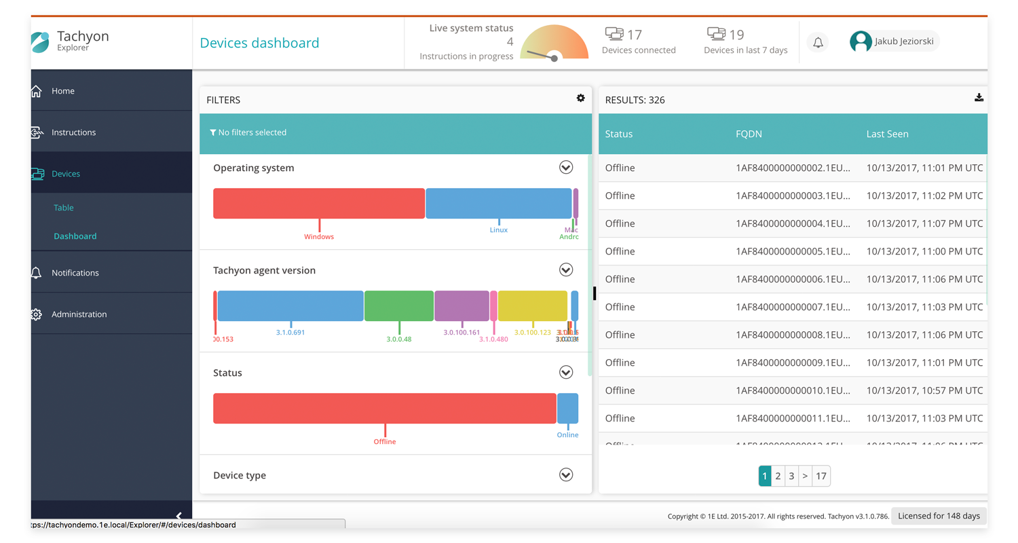Go to Notifications in sidebar
Image resolution: width=1018 pixels, height=543 pixels.
[111, 273]
